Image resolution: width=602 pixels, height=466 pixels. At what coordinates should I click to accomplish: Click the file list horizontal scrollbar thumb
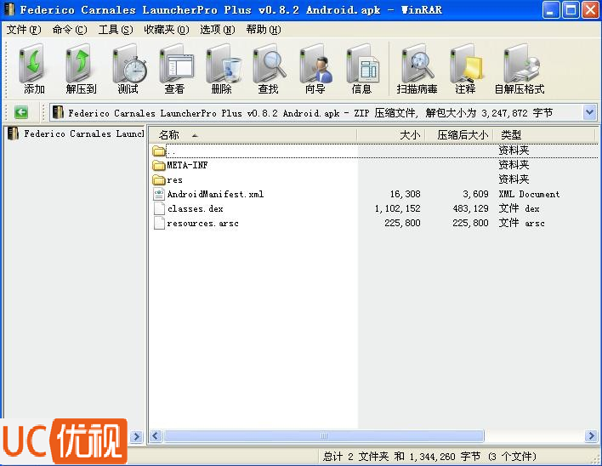[x=324, y=436]
